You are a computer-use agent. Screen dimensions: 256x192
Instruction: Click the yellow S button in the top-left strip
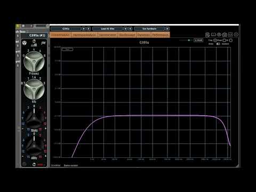click(18, 26)
